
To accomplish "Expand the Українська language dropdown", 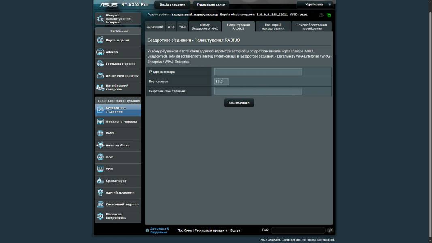I will [x=315, y=4].
